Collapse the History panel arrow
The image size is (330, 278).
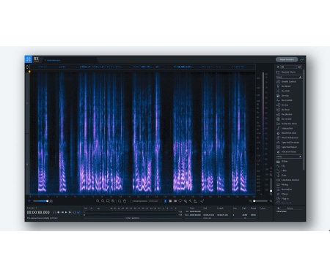278,208
